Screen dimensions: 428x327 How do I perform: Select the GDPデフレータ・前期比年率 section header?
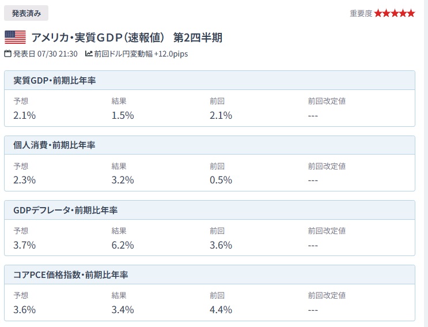coord(210,210)
